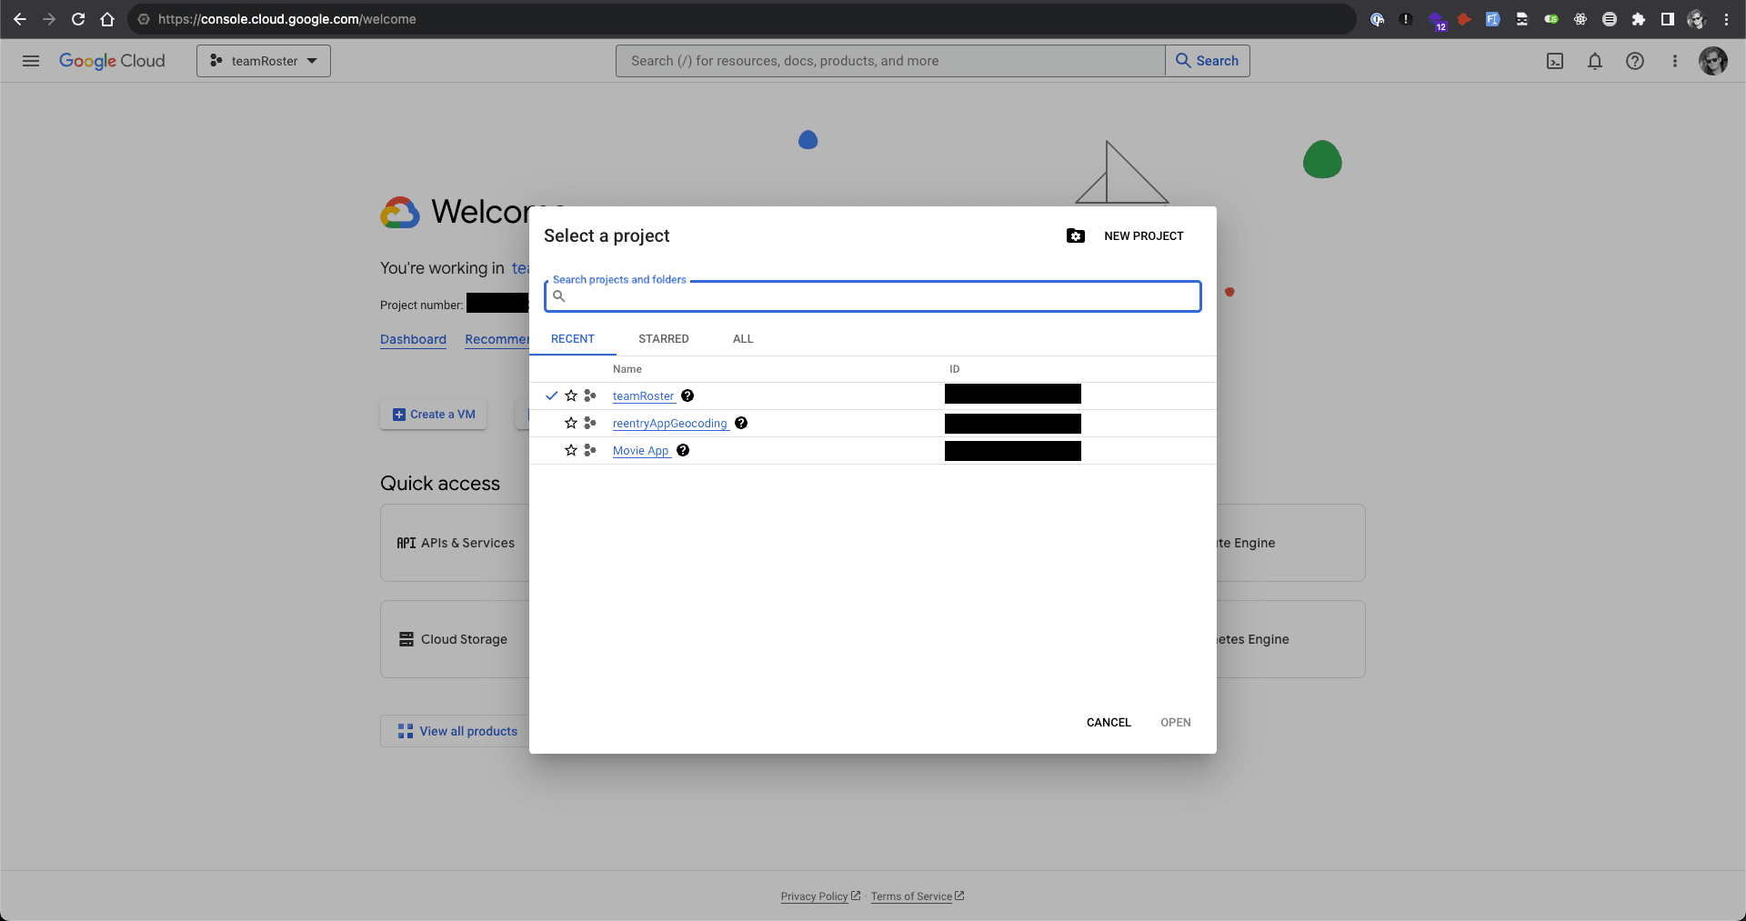Open the console settings three-dot menu
1746x921 pixels.
point(1675,61)
